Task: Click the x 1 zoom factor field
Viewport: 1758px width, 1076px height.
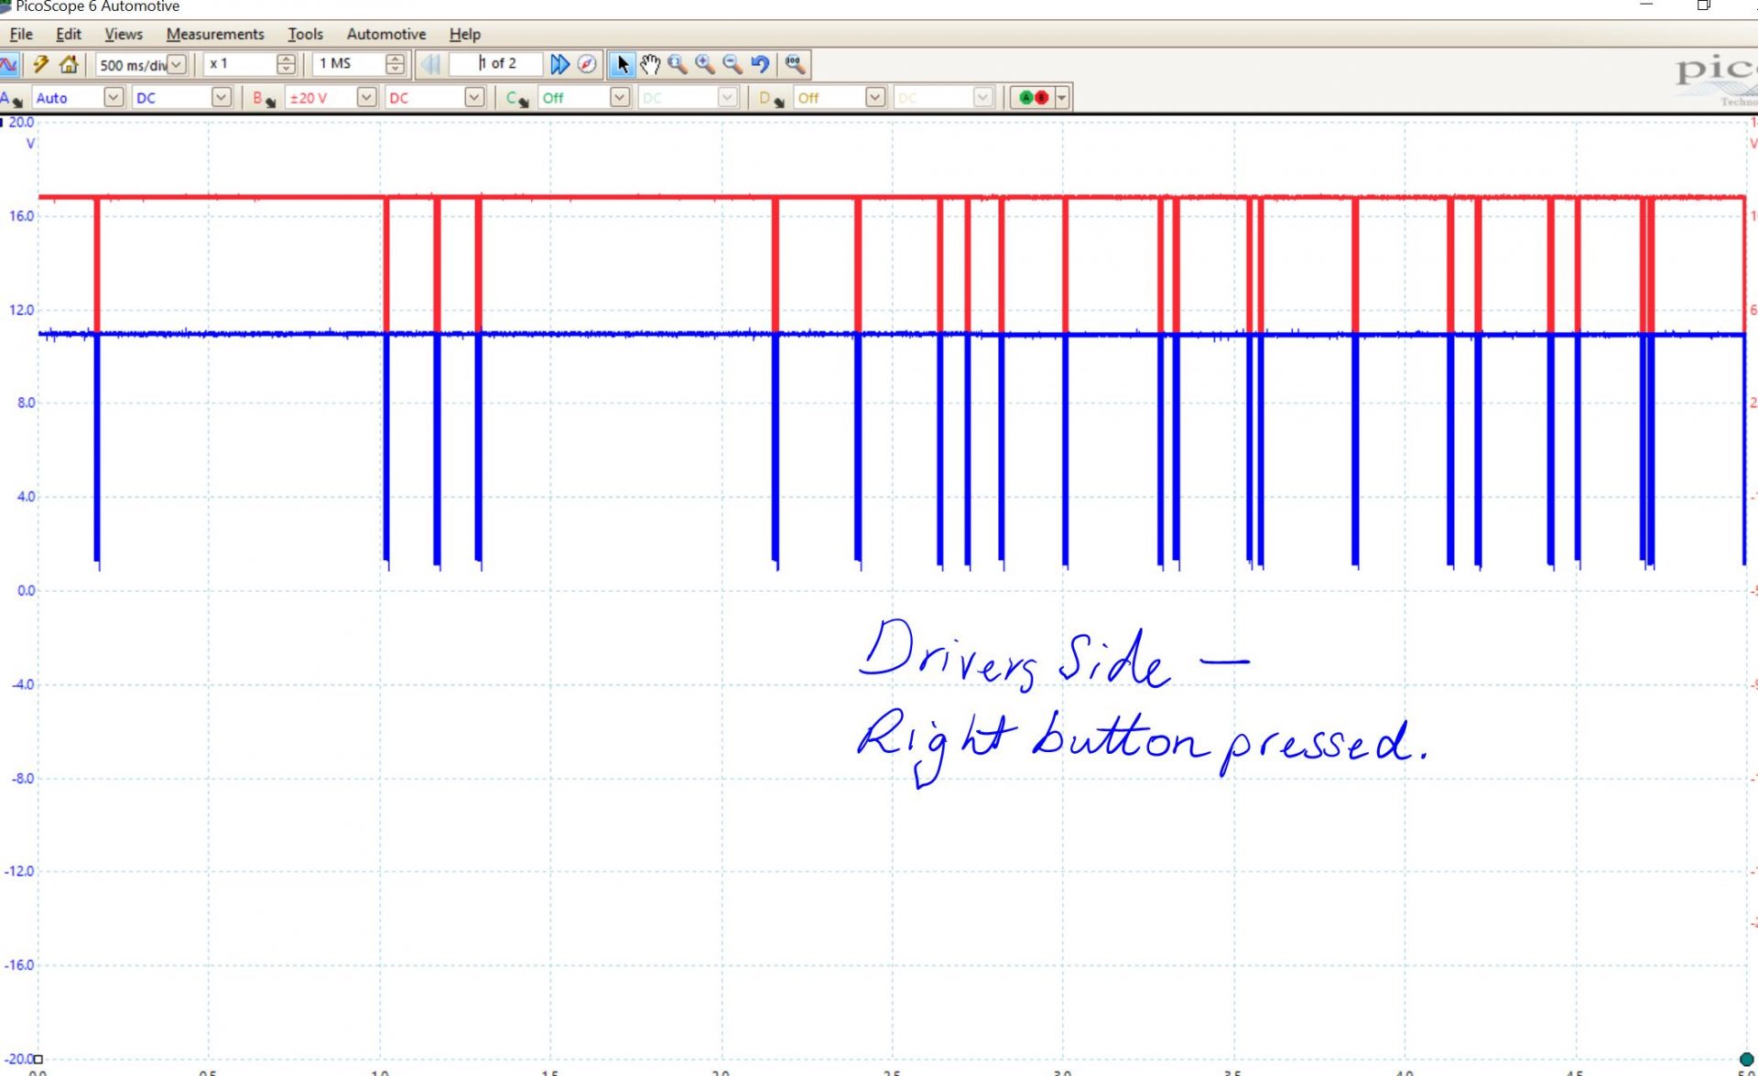Action: coord(240,64)
